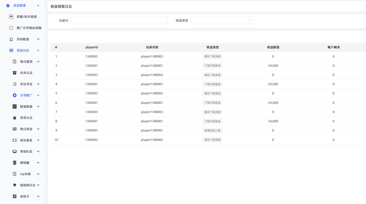Expand the 幸运夺宝 submenu arrow
The width and height of the screenshot is (366, 204).
coord(38,84)
